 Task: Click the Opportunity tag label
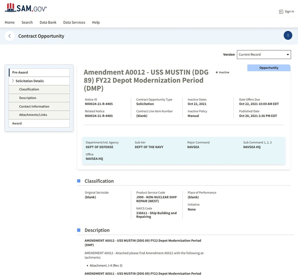269,68
